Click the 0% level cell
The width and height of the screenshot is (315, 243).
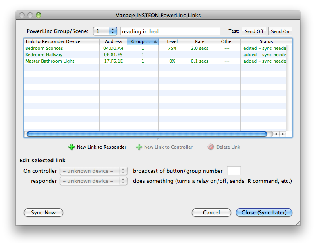172,61
